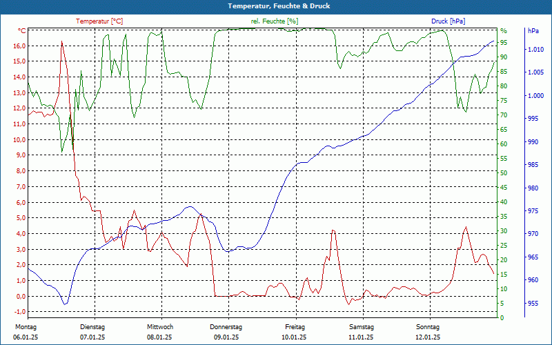Click the '975' pressure axis value
This screenshot has width=552, height=345.
[x=533, y=211]
